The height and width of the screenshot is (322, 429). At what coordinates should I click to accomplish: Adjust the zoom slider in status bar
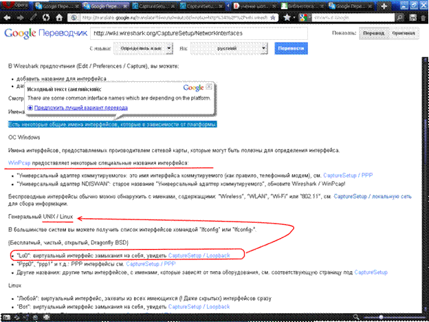pos(394,318)
